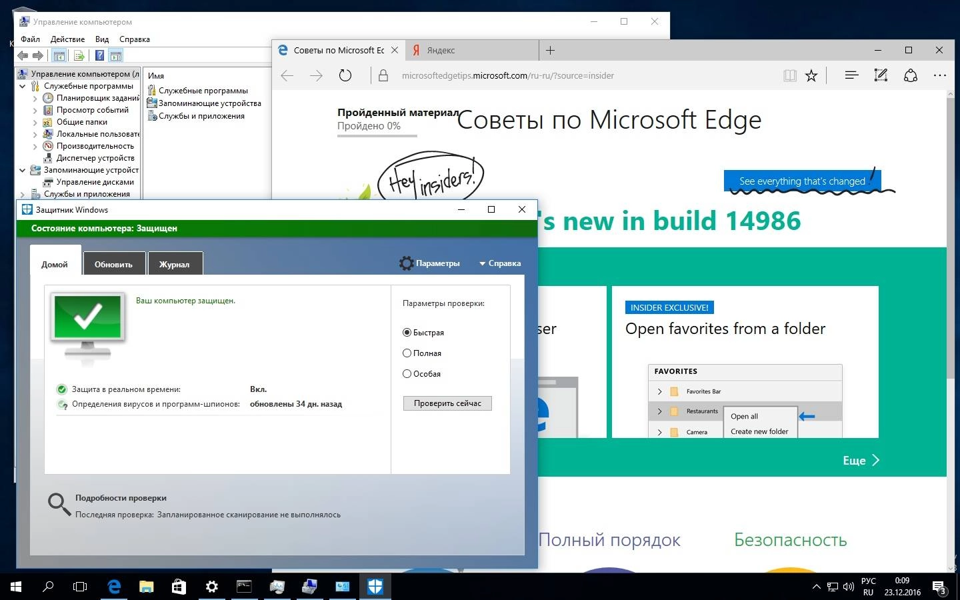Close the Советы по Microsoft Edge tab
Image resolution: width=960 pixels, height=600 pixels.
[x=395, y=50]
